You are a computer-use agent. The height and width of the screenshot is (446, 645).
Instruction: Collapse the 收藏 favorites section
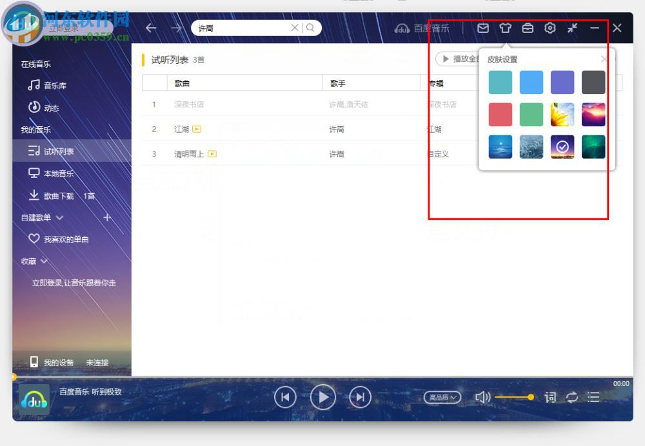(x=43, y=261)
